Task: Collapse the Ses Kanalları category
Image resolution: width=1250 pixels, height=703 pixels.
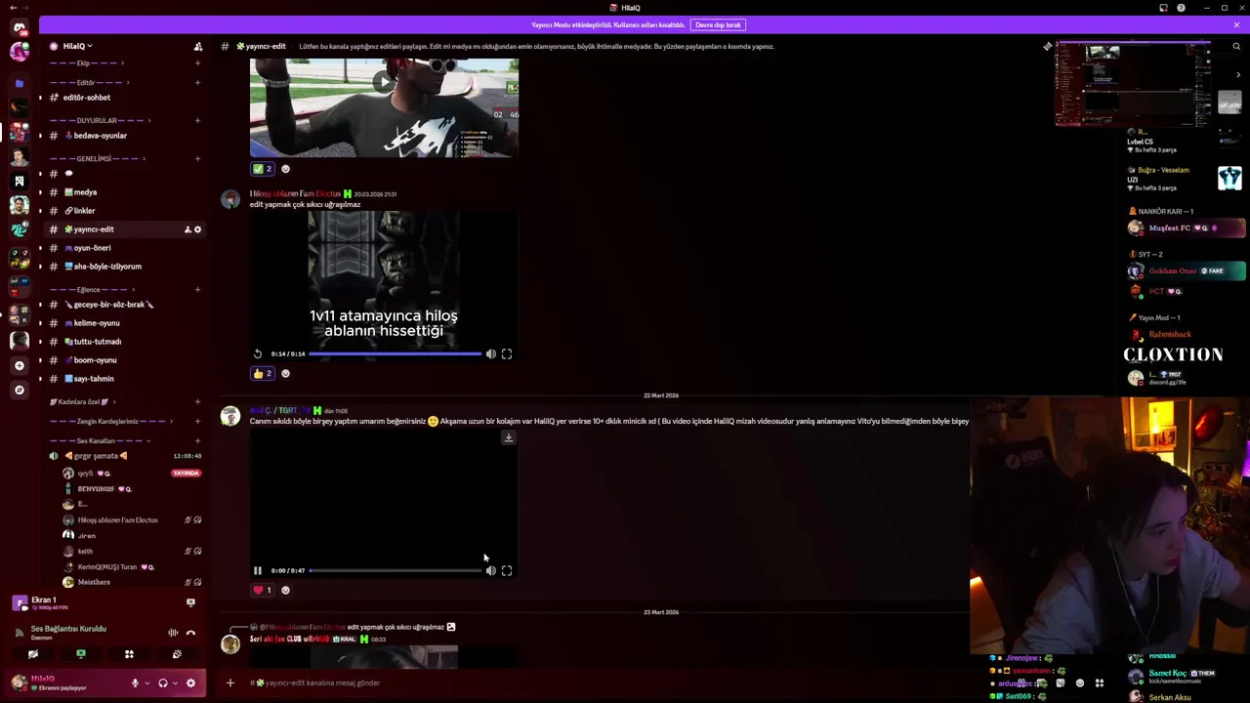Action: point(96,440)
